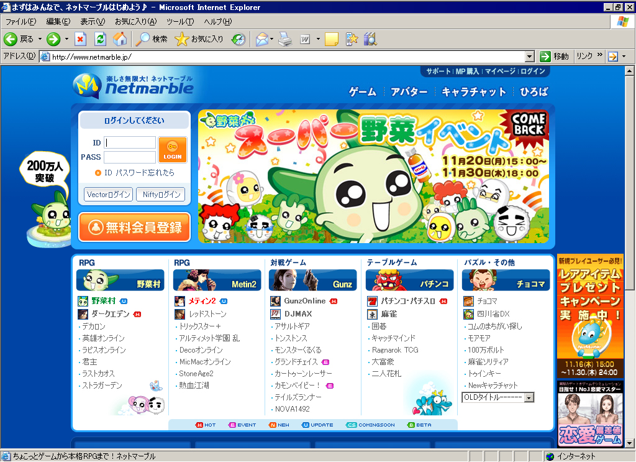Click the browser Stop button
The image size is (636, 462).
pyautogui.click(x=80, y=39)
